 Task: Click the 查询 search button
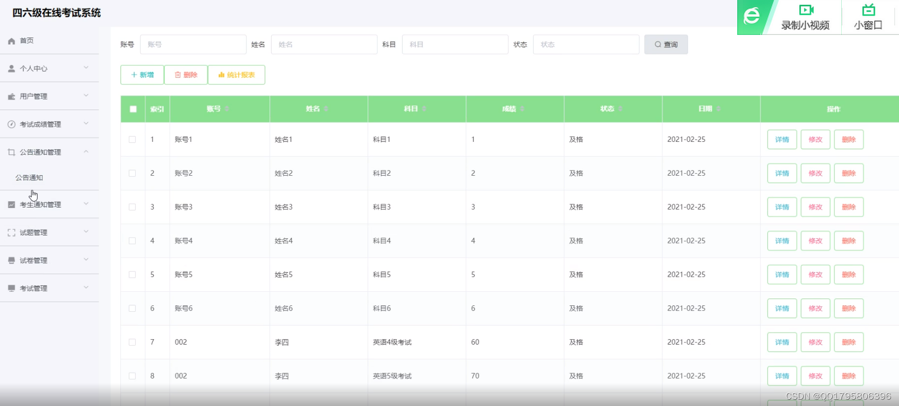tap(666, 44)
